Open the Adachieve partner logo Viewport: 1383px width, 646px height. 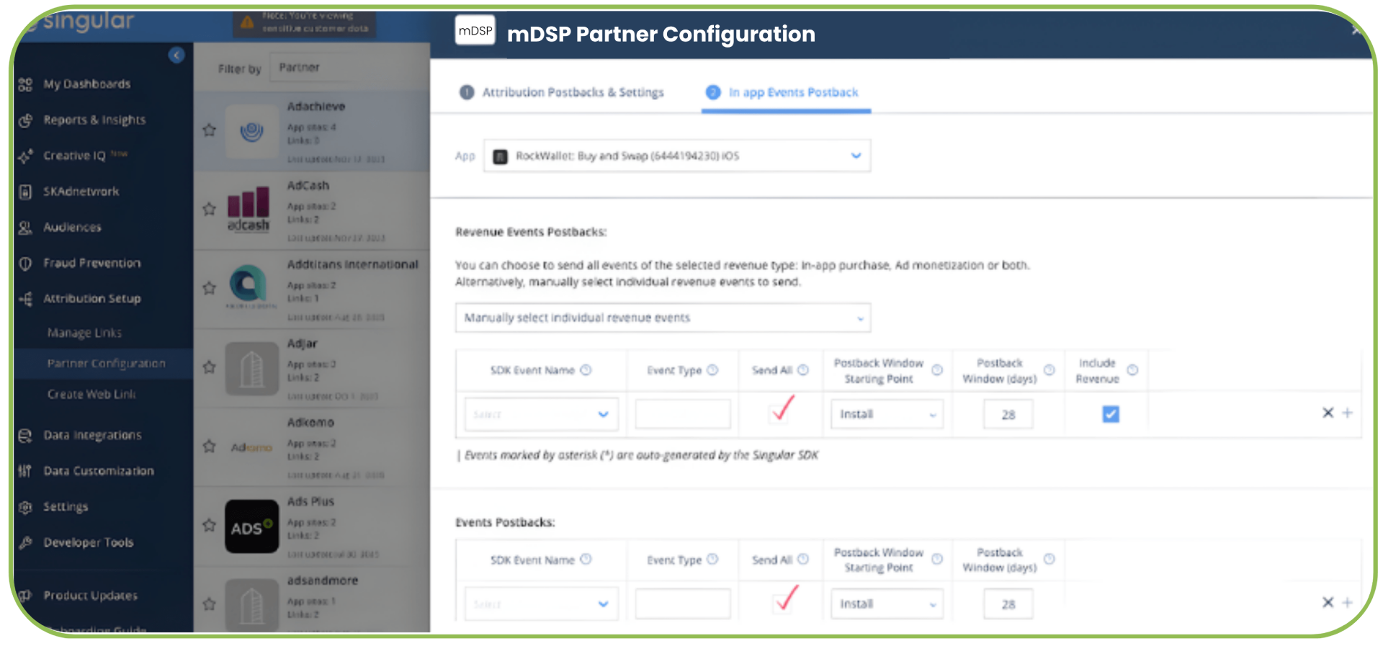pyautogui.click(x=252, y=131)
